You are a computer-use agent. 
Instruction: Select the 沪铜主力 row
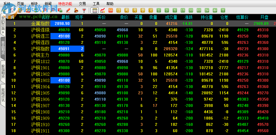point(40,55)
